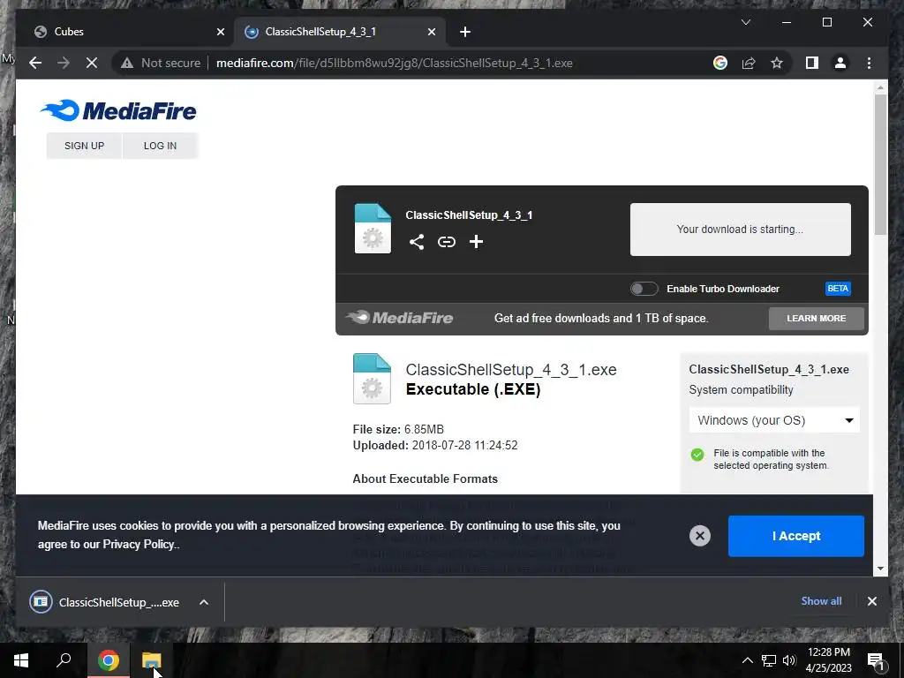Screen dimensions: 904x678
Task: Click Your download is starting button
Action: pyautogui.click(x=741, y=230)
